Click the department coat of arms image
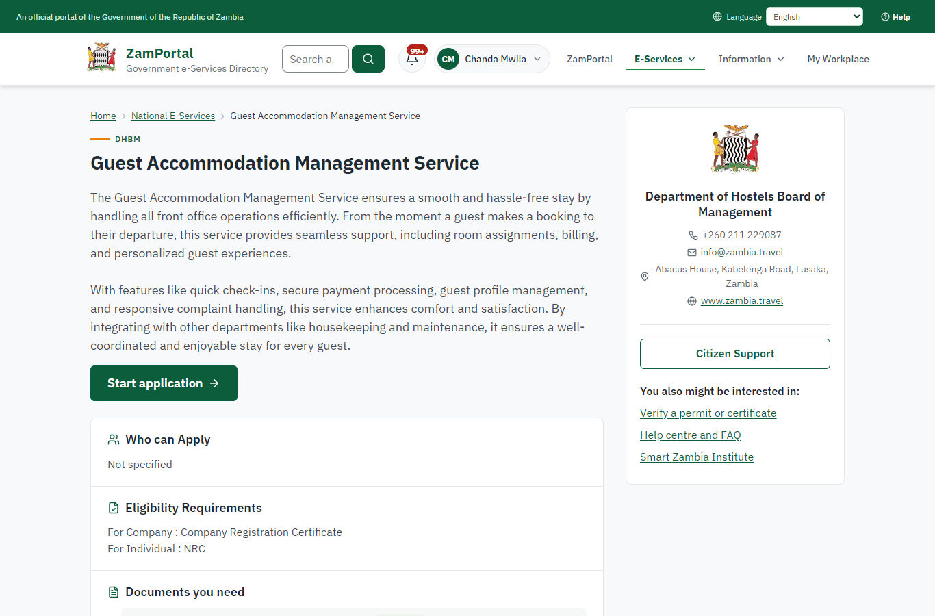The image size is (935, 616). coord(735,149)
